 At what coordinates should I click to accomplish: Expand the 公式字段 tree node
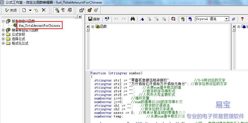(3, 35)
